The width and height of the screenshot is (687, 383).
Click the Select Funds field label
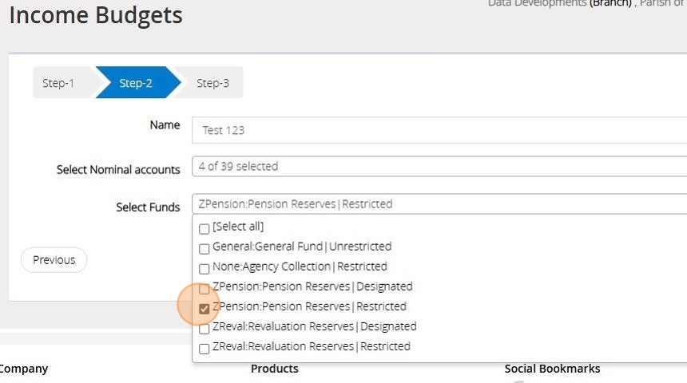point(148,207)
